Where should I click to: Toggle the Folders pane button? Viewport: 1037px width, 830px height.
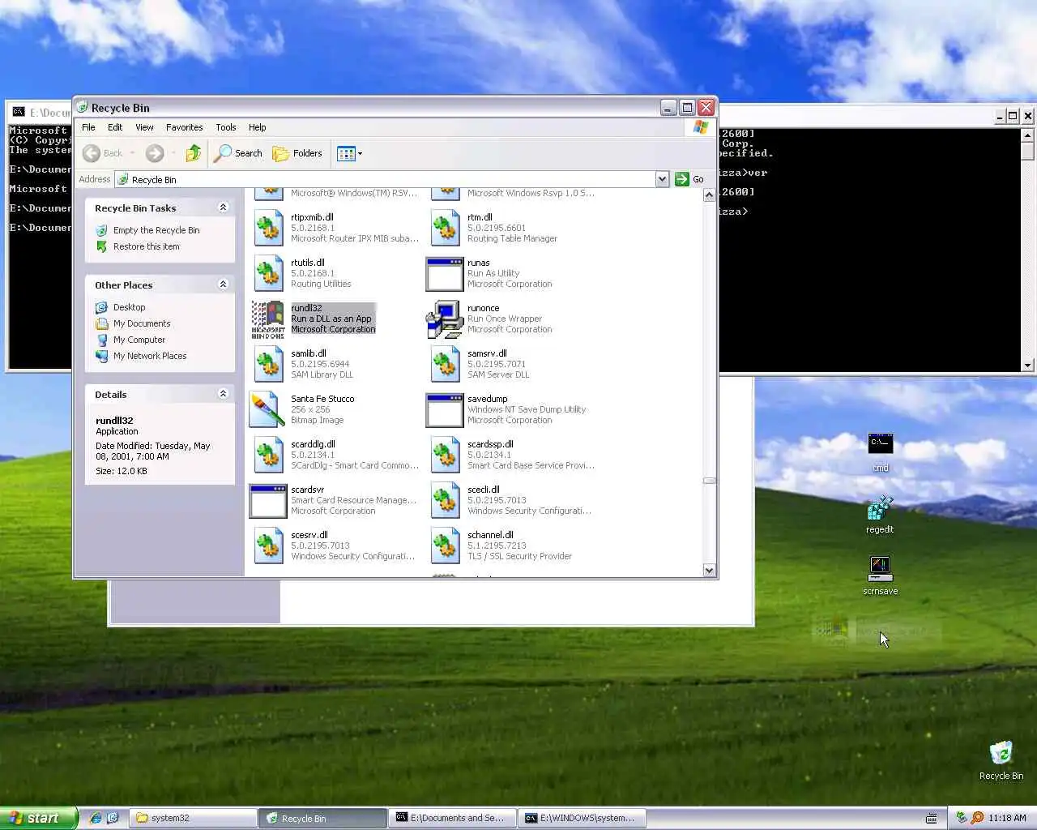(297, 153)
